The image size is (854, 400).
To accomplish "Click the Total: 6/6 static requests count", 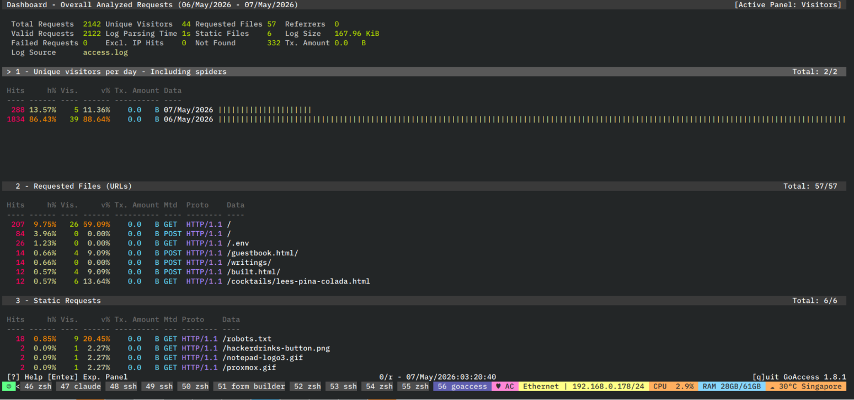I will (x=815, y=301).
